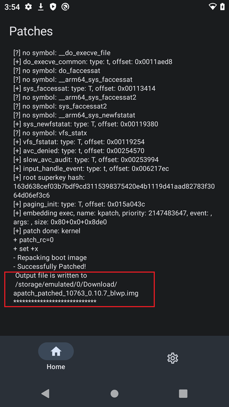
Task: Open the Home tab
Action: point(56,356)
